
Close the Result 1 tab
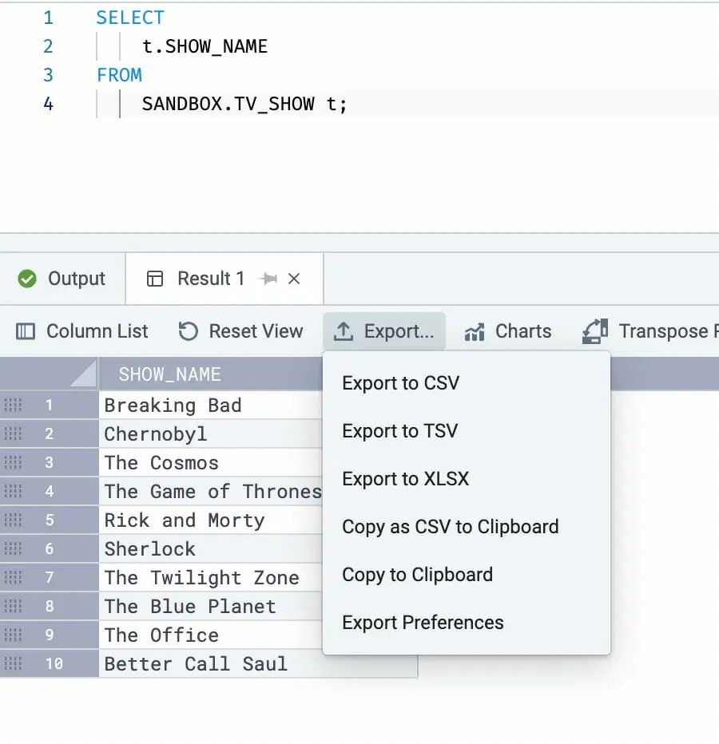(x=292, y=279)
